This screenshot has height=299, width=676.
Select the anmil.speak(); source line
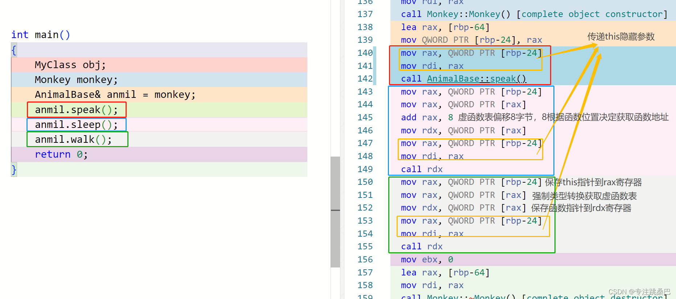(x=76, y=110)
